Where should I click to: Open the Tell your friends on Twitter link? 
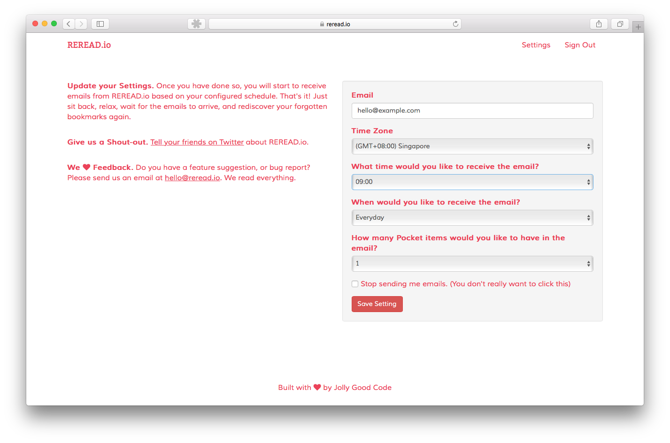(x=197, y=142)
